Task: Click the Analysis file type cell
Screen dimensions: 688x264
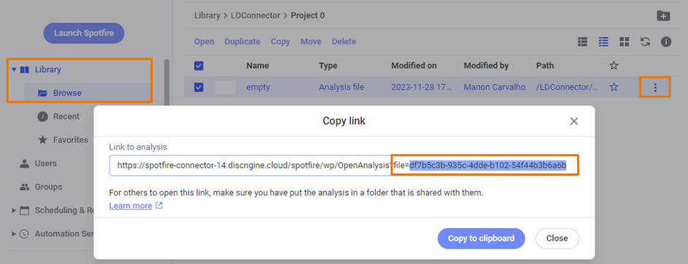Action: (x=341, y=88)
